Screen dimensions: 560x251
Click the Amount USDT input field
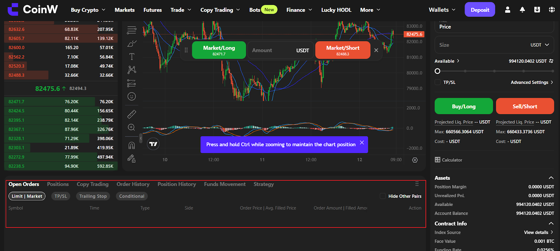pyautogui.click(x=280, y=50)
